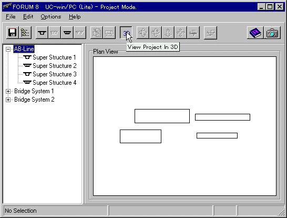The height and width of the screenshot is (218, 287).
Task: Expand the Bridge System 1 node
Action: pyautogui.click(x=8, y=91)
